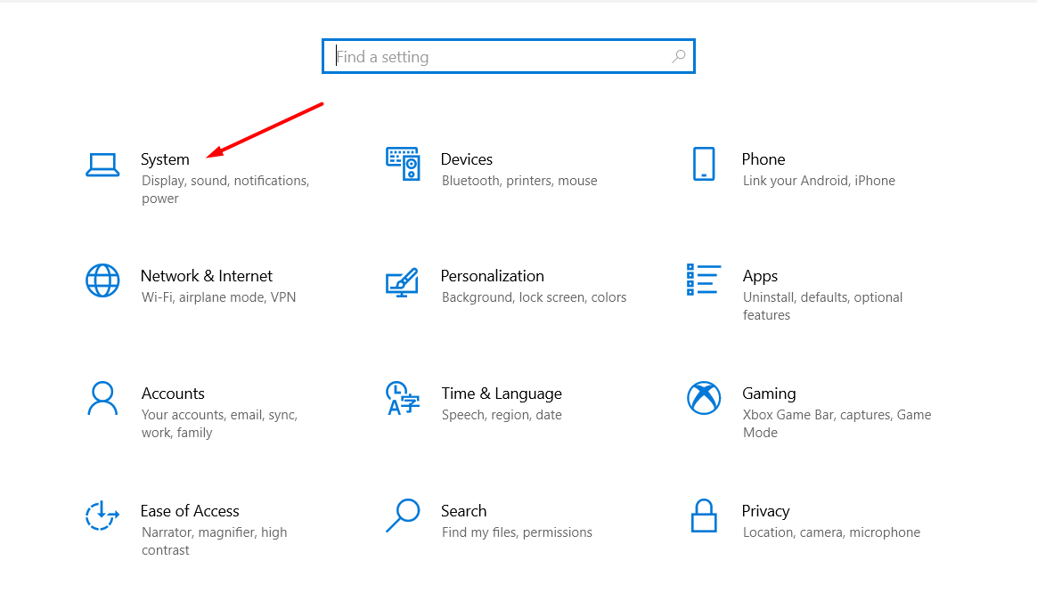Screen dimensions: 1037x609
Task: Open Time & Language title
Action: tap(502, 394)
